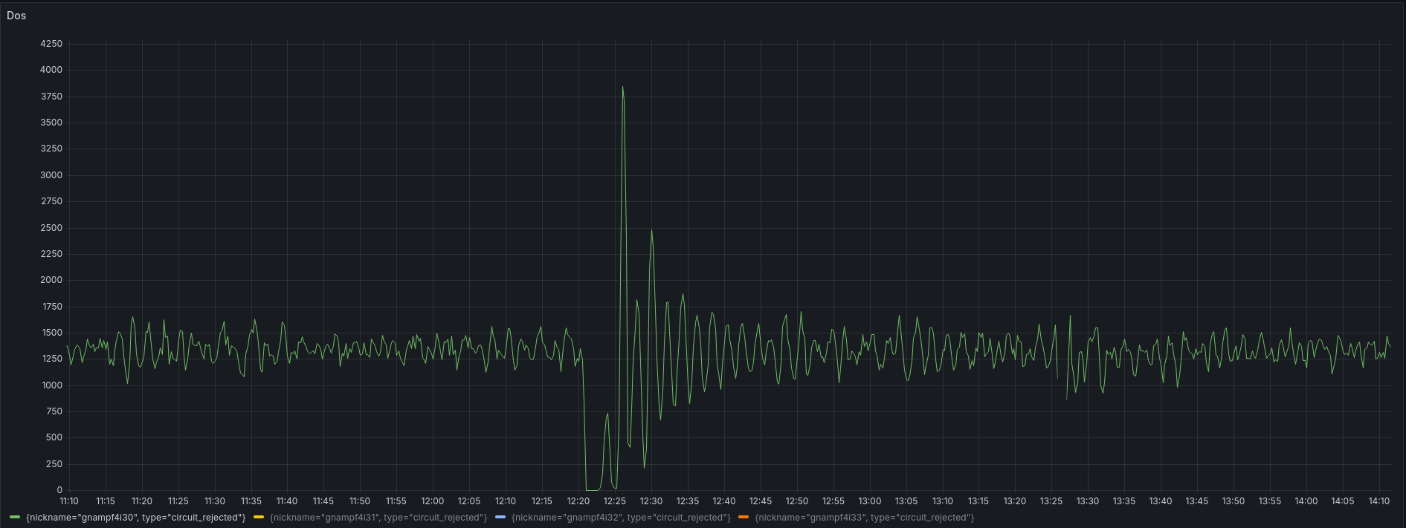Click the 13:00 time axis label

coord(869,501)
